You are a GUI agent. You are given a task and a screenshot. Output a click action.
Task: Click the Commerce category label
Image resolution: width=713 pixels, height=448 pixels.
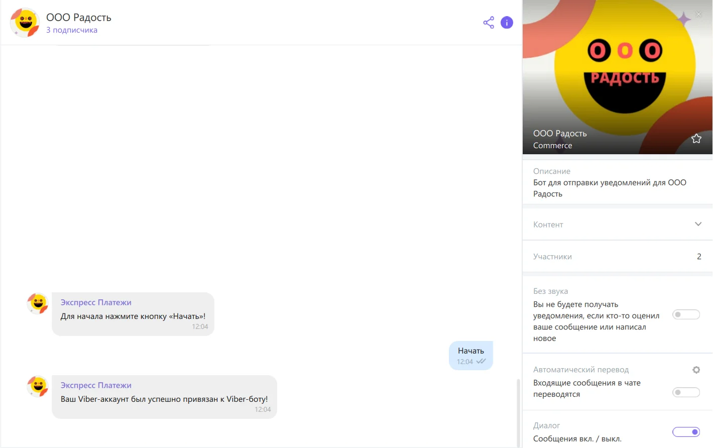click(x=552, y=146)
